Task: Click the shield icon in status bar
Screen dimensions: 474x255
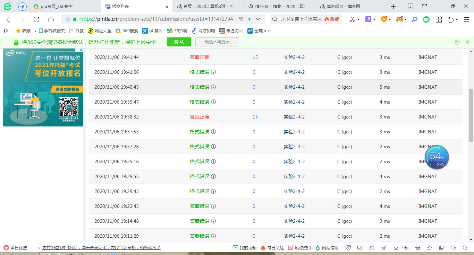Action: (348, 248)
